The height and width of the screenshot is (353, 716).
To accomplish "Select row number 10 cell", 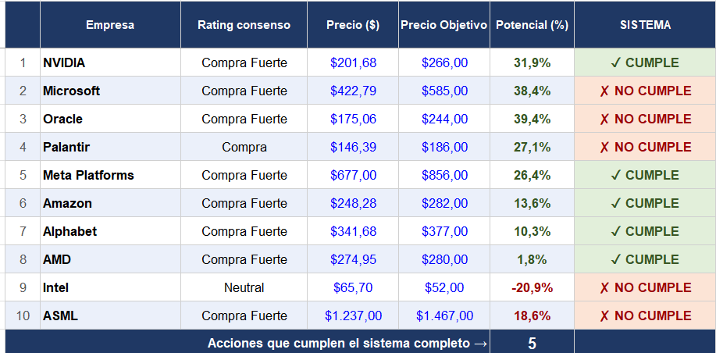I will pos(23,316).
